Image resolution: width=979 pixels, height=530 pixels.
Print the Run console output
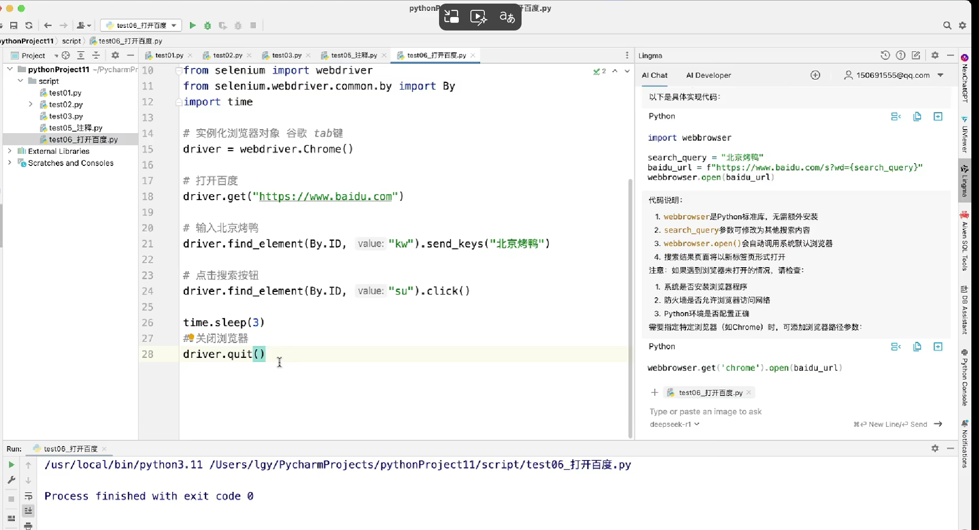(x=28, y=526)
